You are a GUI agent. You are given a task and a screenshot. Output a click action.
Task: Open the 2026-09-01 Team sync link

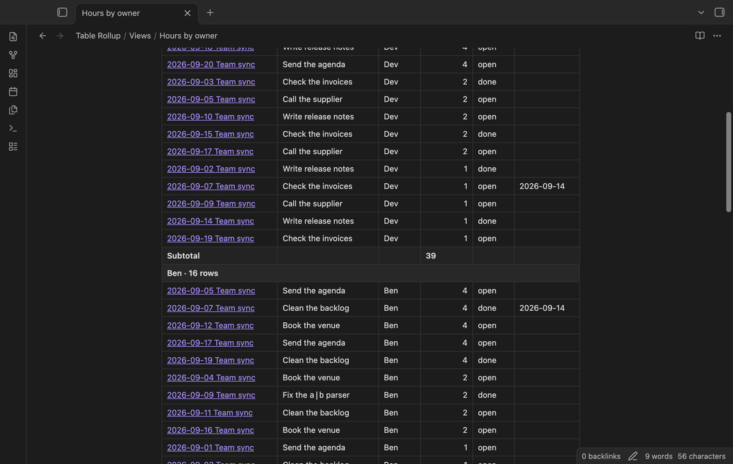[x=210, y=448]
